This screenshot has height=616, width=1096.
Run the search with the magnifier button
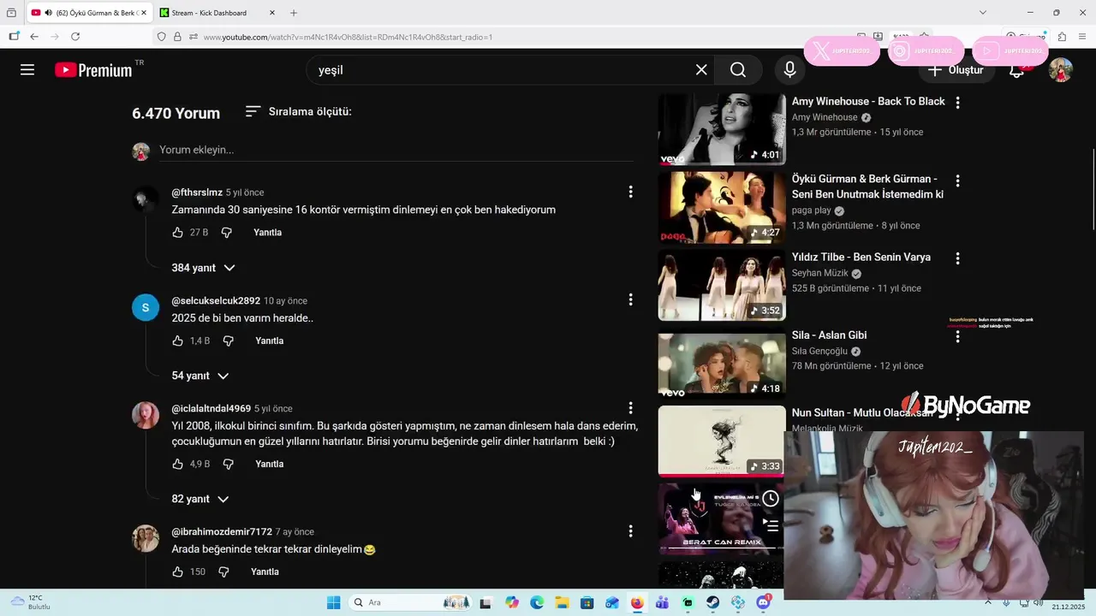pos(738,70)
